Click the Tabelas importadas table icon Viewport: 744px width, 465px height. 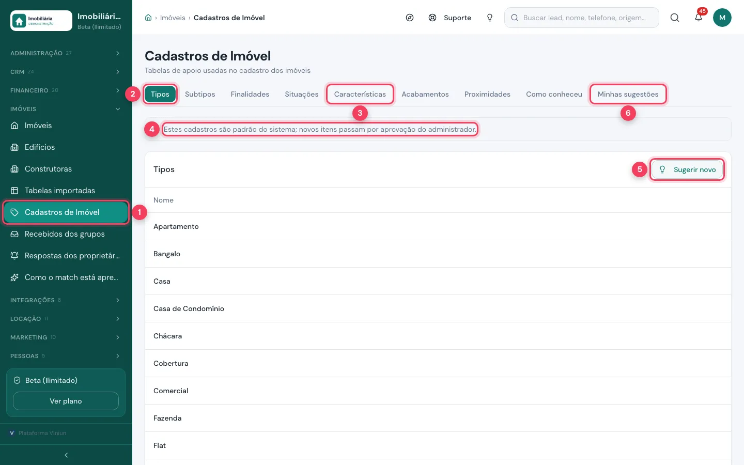point(14,191)
